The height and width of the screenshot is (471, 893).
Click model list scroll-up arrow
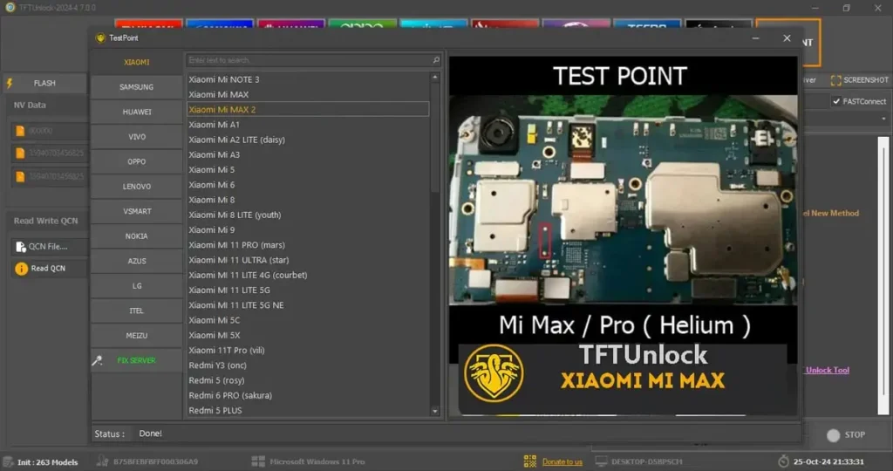436,77
